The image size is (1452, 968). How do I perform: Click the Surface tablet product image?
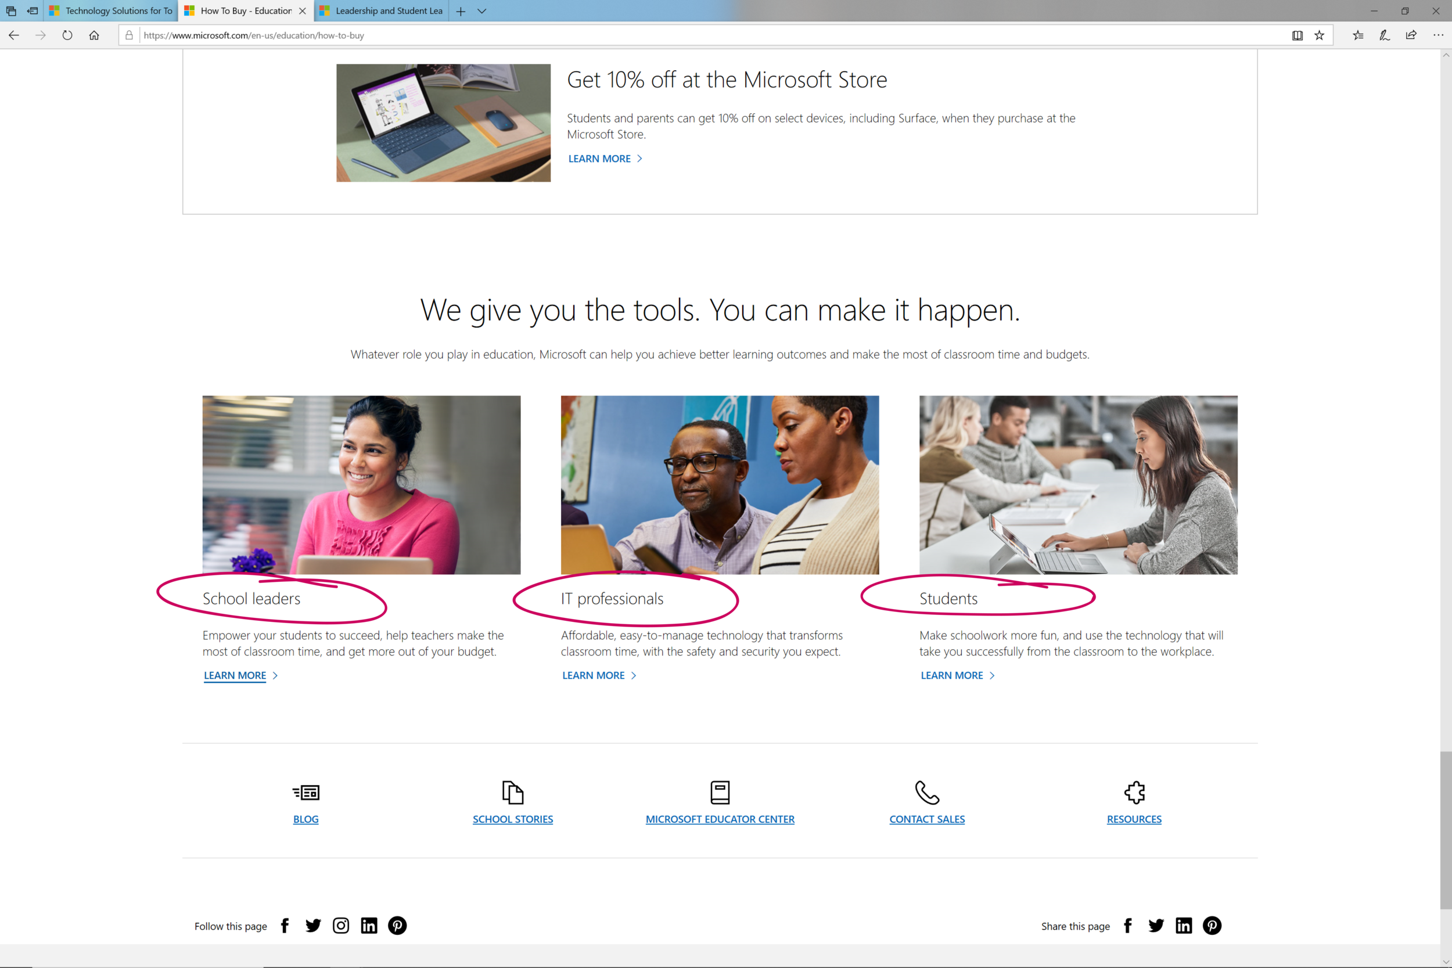click(443, 123)
